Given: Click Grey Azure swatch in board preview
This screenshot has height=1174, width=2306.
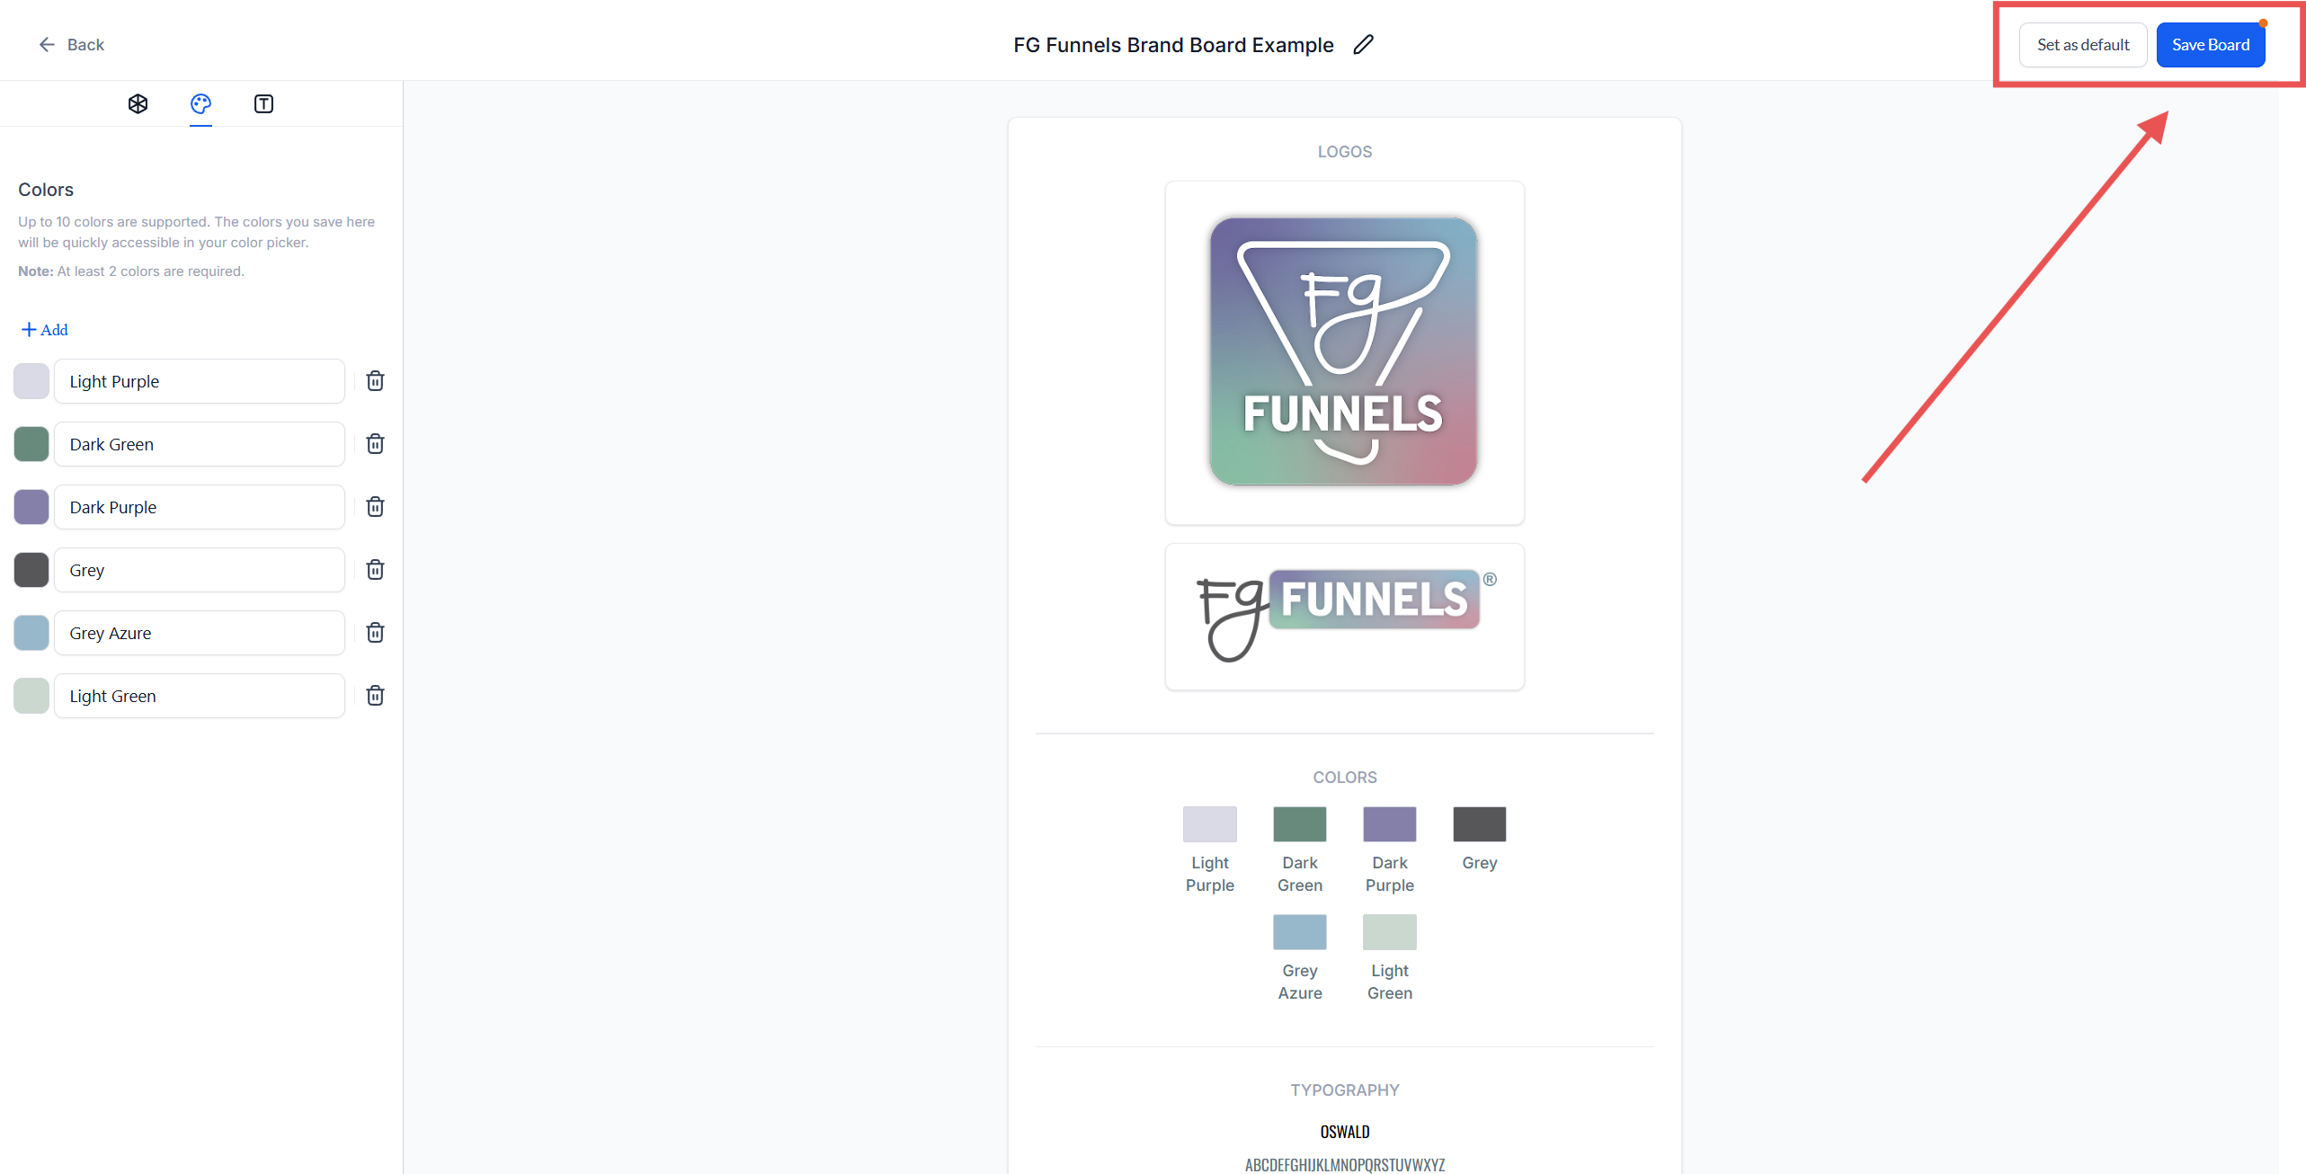Looking at the screenshot, I should (1299, 932).
